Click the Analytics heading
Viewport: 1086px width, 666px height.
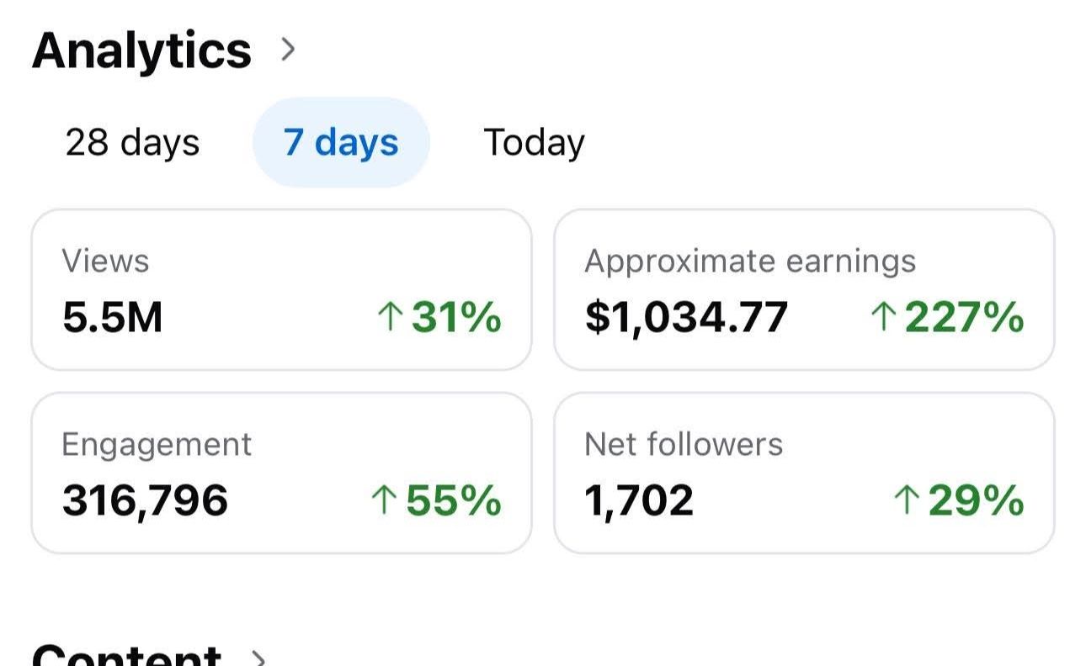click(x=141, y=50)
